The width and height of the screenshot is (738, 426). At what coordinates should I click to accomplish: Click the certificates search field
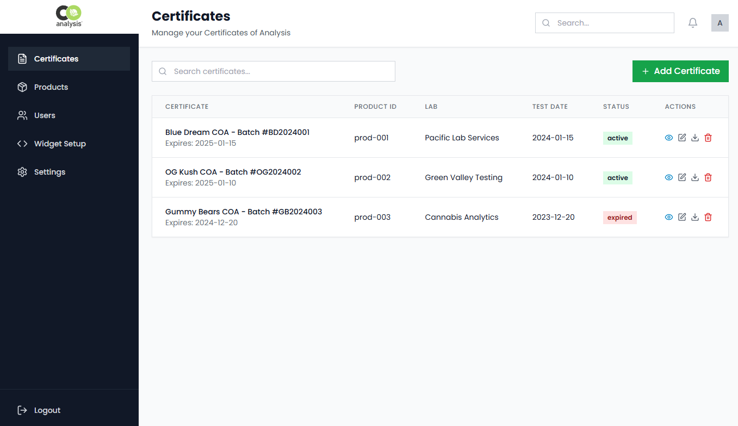273,71
